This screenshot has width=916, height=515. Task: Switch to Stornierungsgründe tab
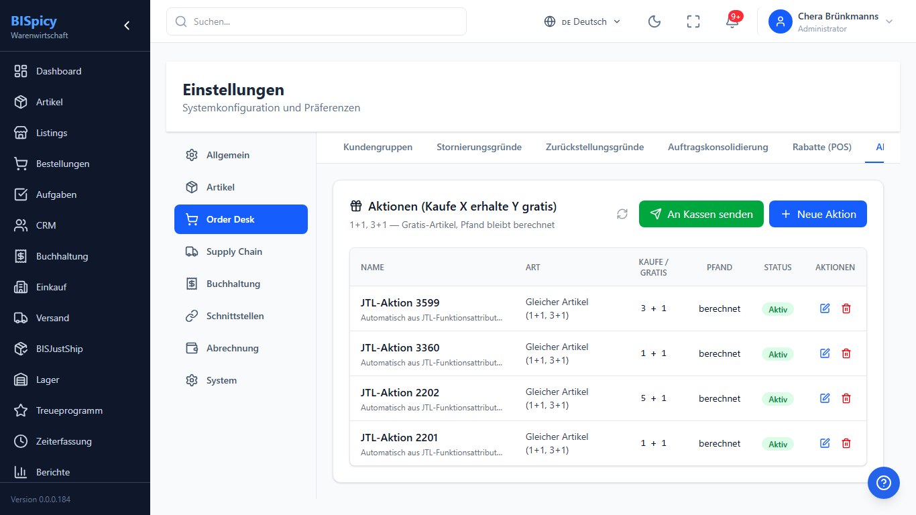click(x=479, y=147)
